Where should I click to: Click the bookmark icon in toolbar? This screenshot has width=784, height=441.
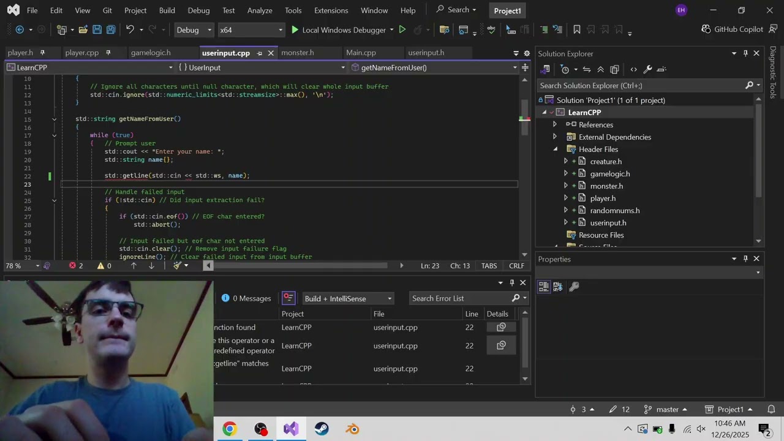576,29
